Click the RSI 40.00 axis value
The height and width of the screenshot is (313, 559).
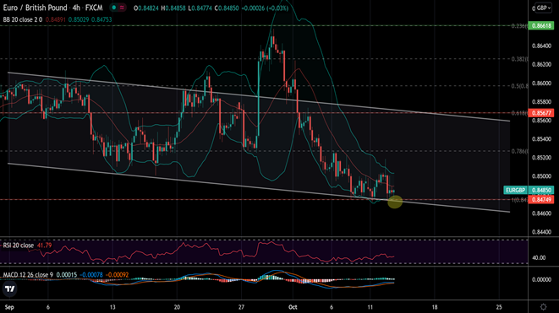[x=539, y=257]
